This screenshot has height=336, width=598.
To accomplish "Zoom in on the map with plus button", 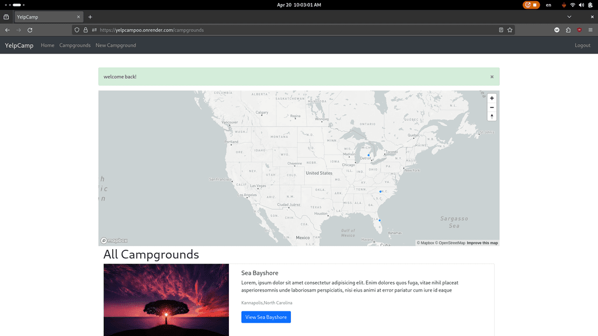I will pos(492,98).
